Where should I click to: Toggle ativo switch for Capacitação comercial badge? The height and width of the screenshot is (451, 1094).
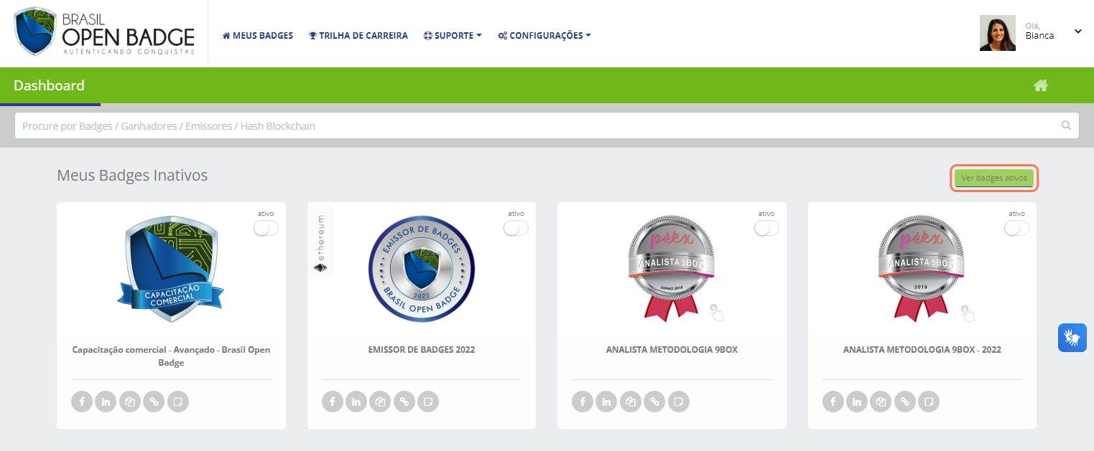pos(266,228)
